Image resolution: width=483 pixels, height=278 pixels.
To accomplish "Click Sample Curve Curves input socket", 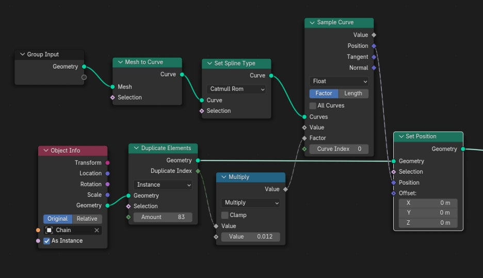I will point(304,117).
